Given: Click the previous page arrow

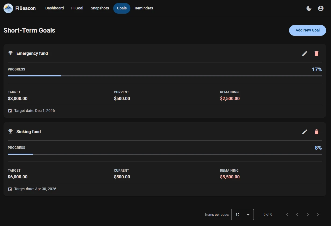Looking at the screenshot, I should [x=297, y=214].
